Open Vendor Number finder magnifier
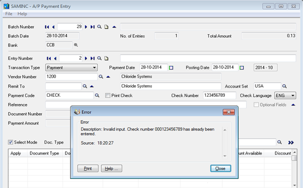The height and width of the screenshot is (188, 303). [101, 77]
